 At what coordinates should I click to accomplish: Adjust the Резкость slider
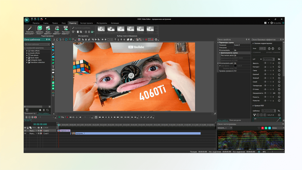coord(267,97)
